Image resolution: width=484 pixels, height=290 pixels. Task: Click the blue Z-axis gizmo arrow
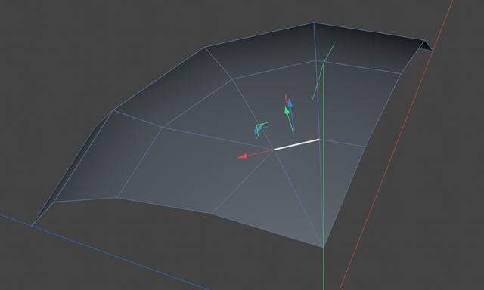point(290,103)
